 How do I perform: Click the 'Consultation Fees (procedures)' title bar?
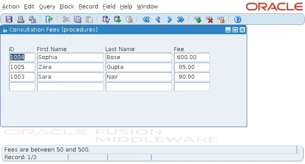(x=123, y=30)
